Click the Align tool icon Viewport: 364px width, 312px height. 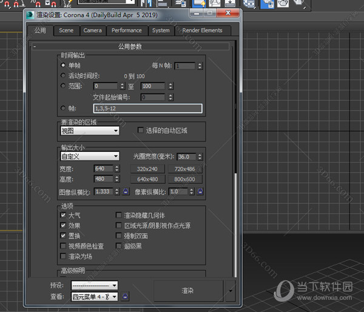click(x=162, y=3)
